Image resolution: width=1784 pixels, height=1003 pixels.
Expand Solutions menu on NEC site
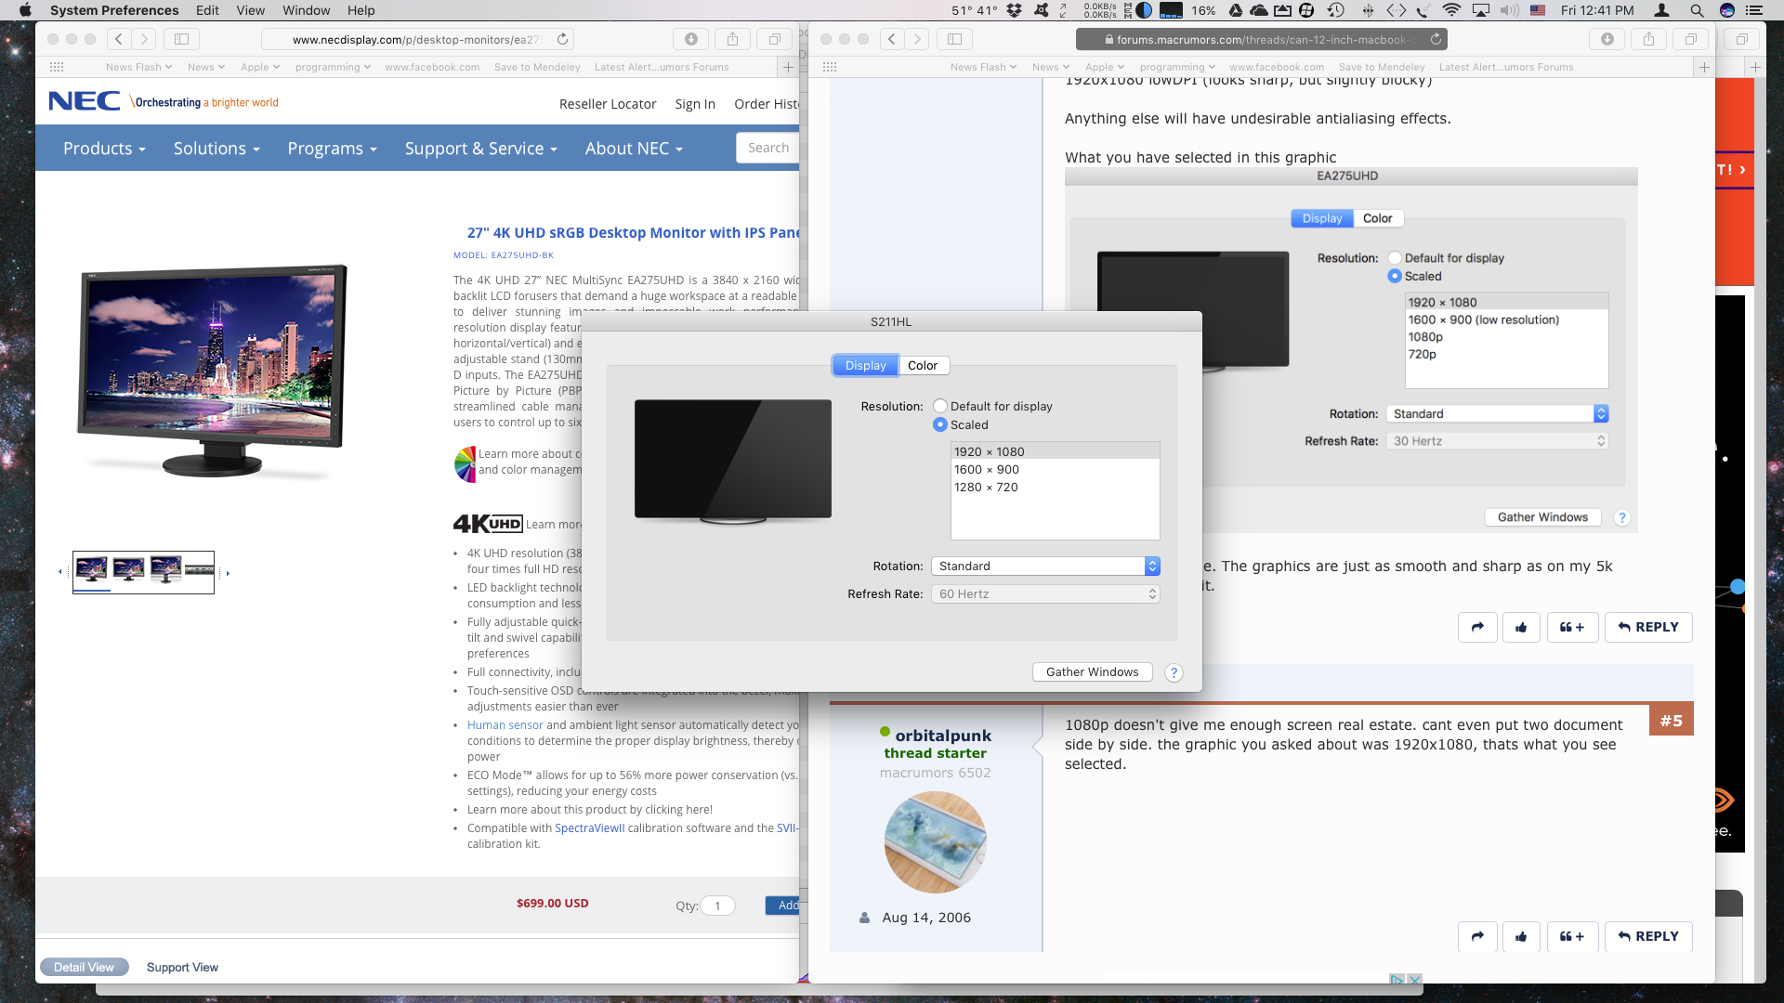pos(216,149)
